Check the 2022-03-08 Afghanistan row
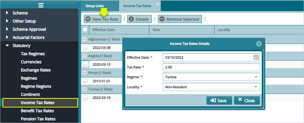The width and height of the screenshot is (304, 123). [85, 48]
